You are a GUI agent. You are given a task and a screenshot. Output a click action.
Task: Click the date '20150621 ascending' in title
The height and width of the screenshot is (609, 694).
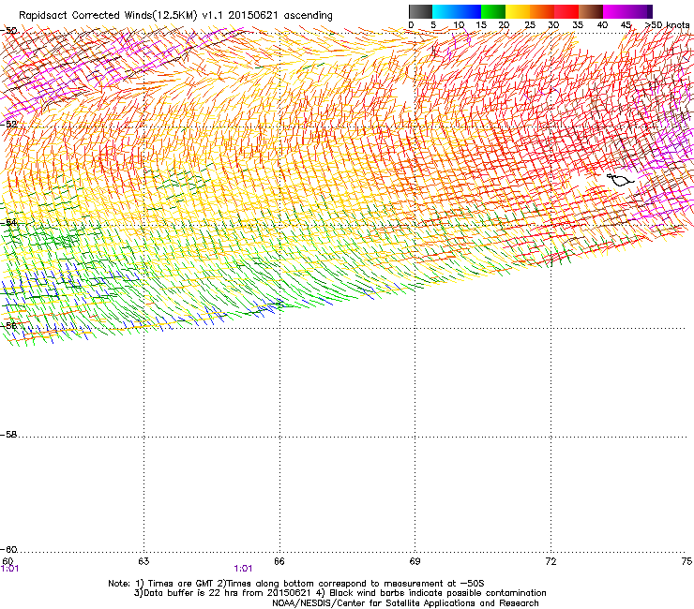pyautogui.click(x=280, y=16)
